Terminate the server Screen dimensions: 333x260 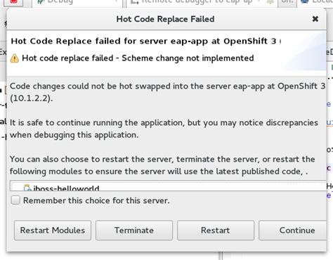click(134, 230)
